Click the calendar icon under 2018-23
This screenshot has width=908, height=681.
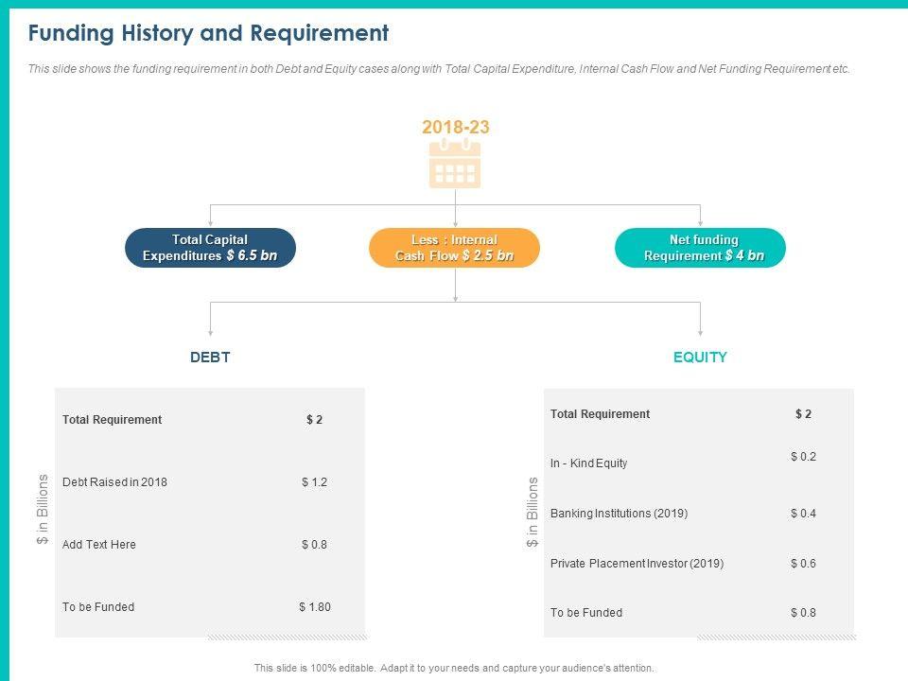click(455, 163)
